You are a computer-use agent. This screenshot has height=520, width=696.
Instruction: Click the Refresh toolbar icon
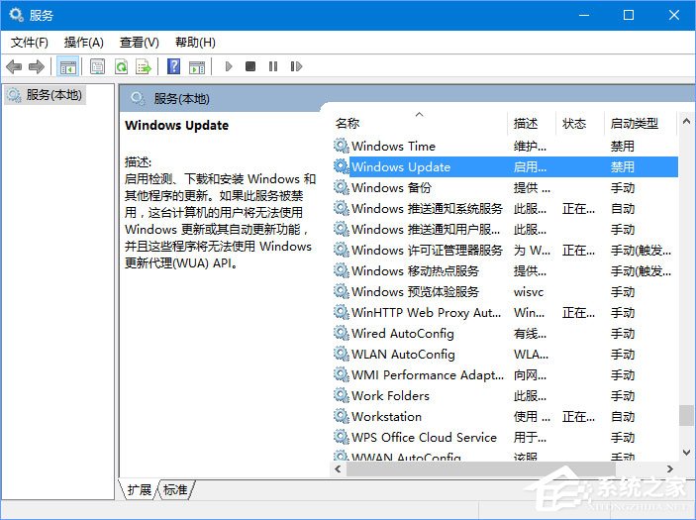(x=121, y=67)
